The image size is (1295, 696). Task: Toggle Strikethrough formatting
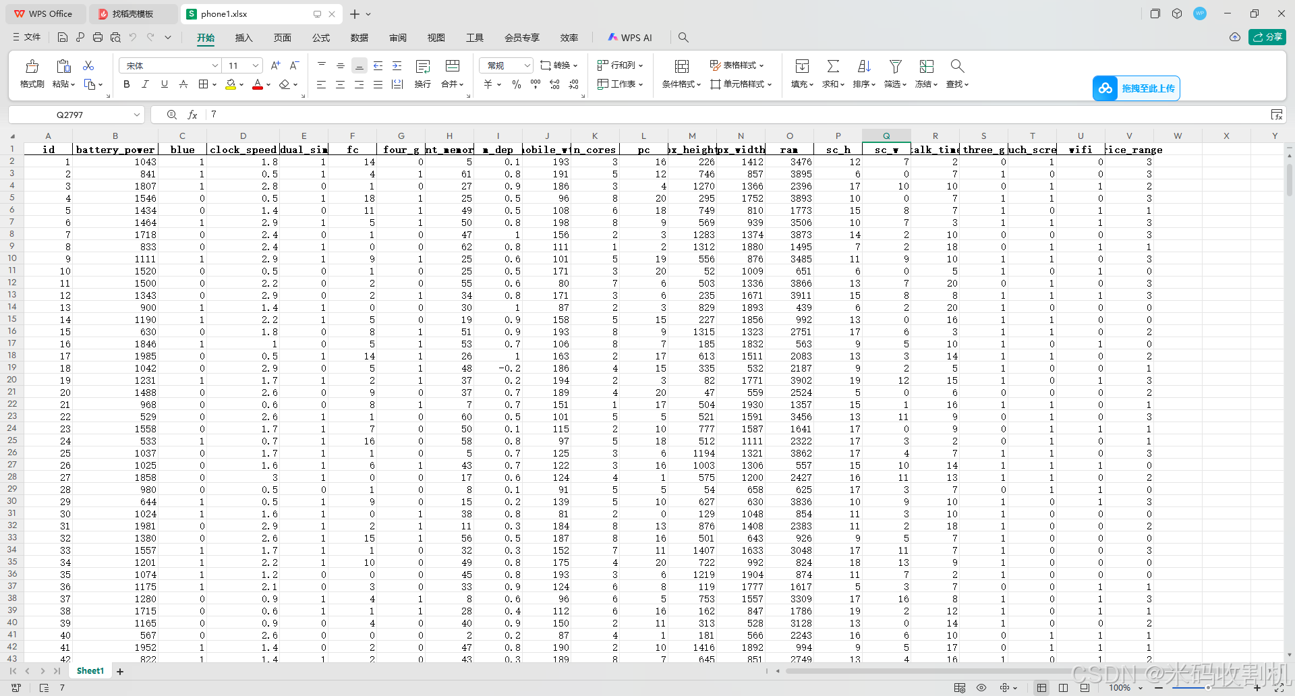tap(183, 84)
